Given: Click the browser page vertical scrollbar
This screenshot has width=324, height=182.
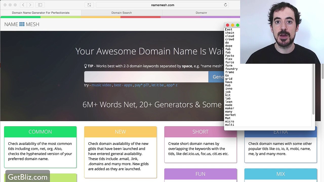Looking at the screenshot, I should tap(322, 71).
